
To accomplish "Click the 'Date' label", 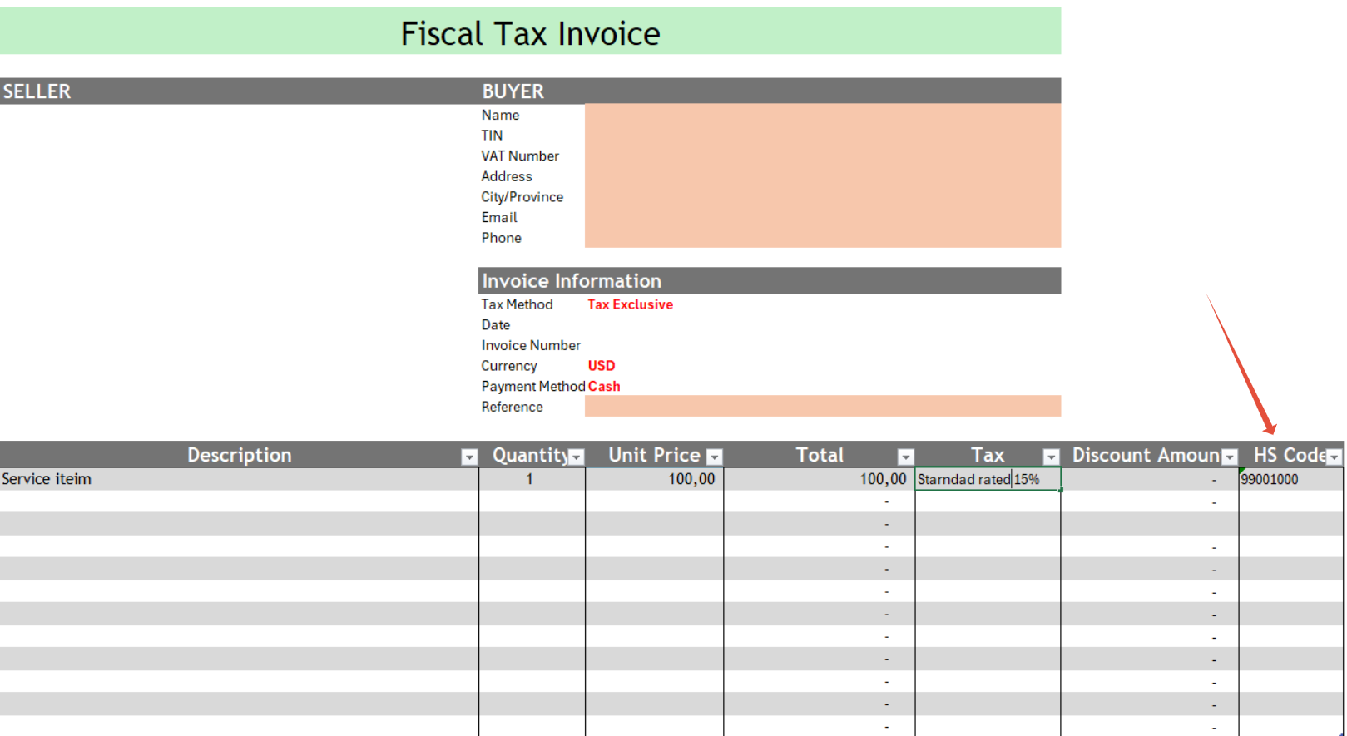I will coord(496,325).
